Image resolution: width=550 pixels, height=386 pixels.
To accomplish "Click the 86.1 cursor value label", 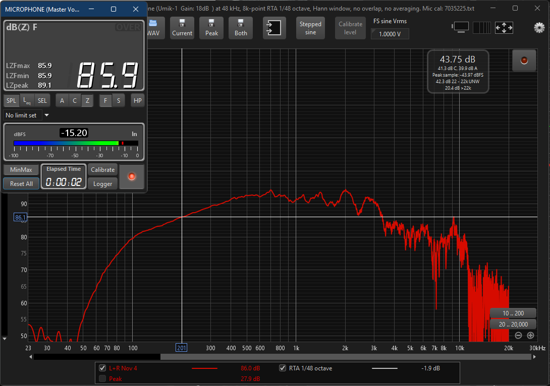I will coord(20,217).
